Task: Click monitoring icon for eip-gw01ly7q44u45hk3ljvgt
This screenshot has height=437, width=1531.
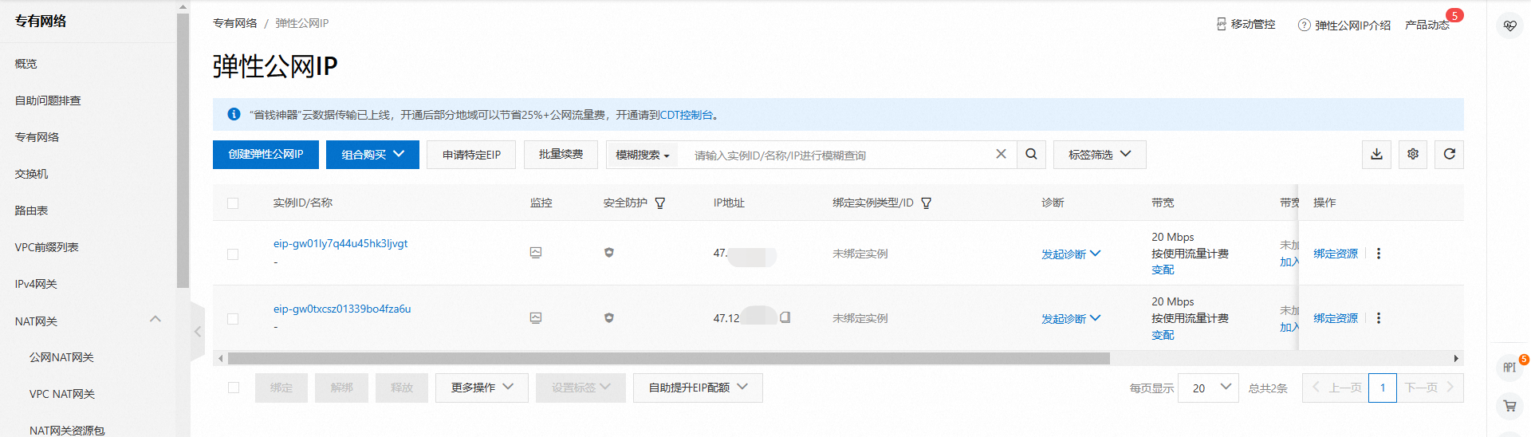Action: [536, 253]
